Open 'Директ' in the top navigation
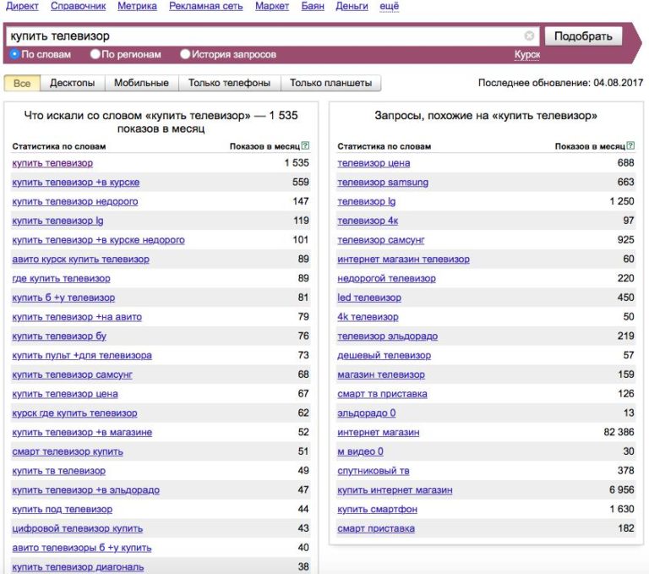This screenshot has width=649, height=574. 22,6
